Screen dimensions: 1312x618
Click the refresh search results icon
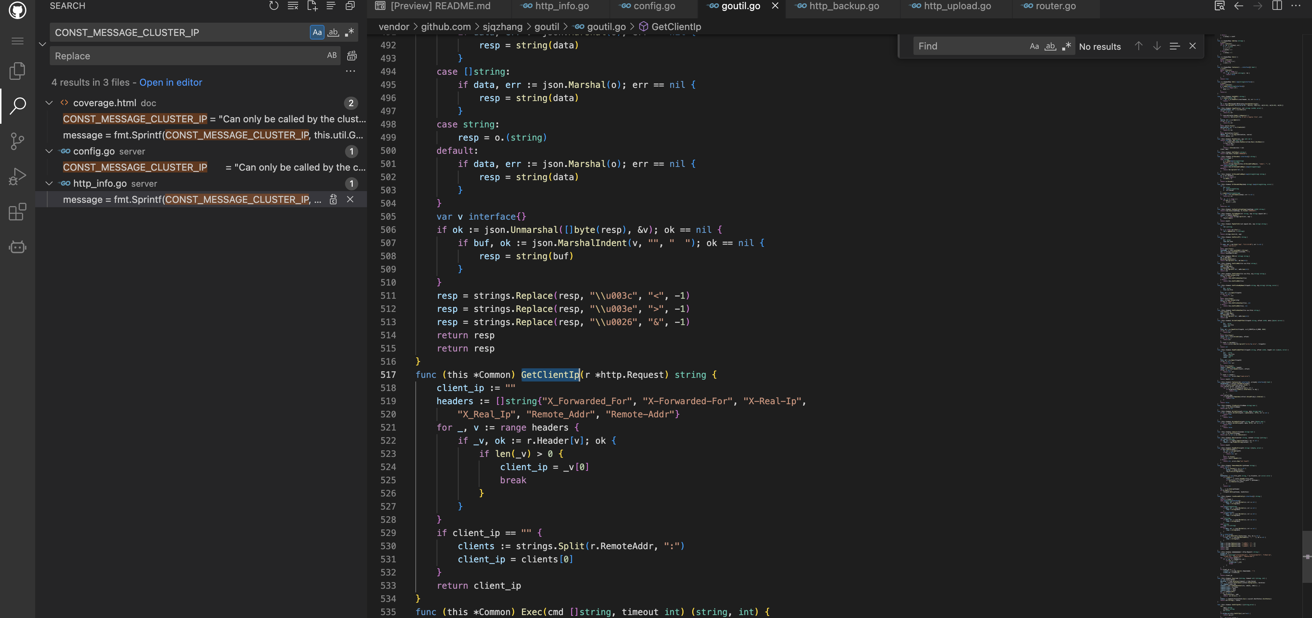274,6
